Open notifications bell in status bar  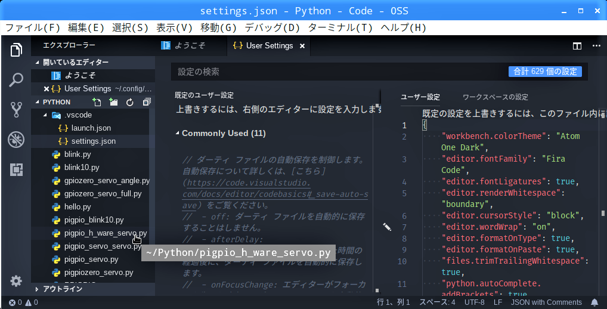(594, 302)
